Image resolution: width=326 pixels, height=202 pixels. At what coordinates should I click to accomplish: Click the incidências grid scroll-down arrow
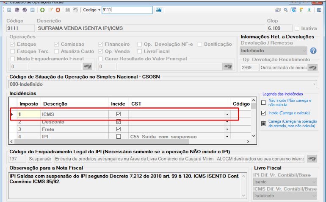coord(254,136)
